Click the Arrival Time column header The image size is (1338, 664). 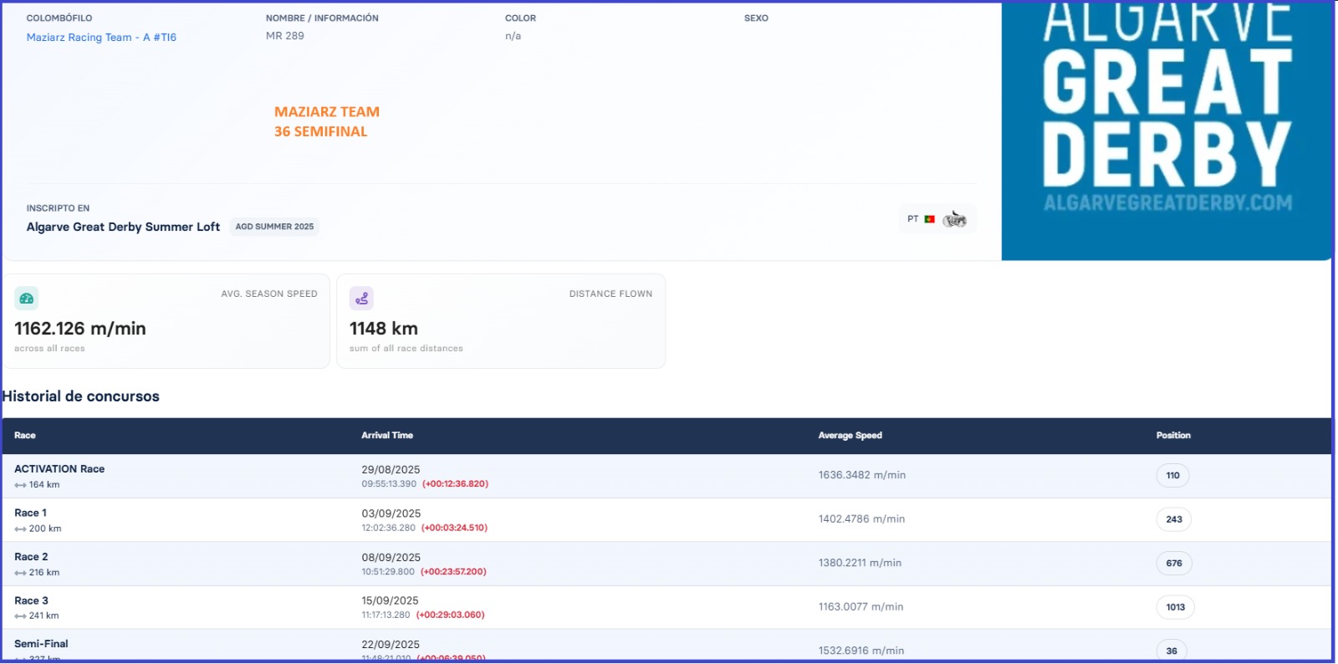pos(387,436)
